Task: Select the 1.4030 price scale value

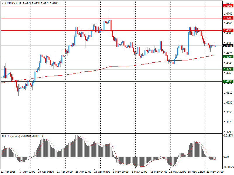Action: [x=228, y=103]
